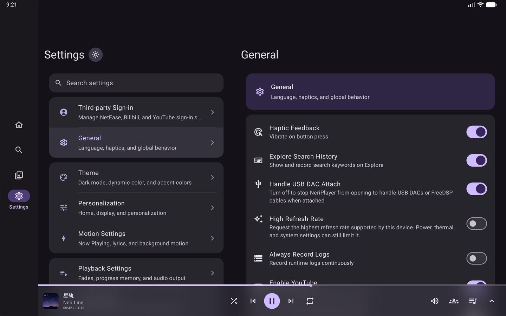The image size is (506, 316).
Task: Select the General settings row
Action: [x=136, y=143]
